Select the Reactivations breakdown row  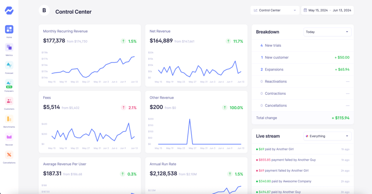tap(303, 81)
